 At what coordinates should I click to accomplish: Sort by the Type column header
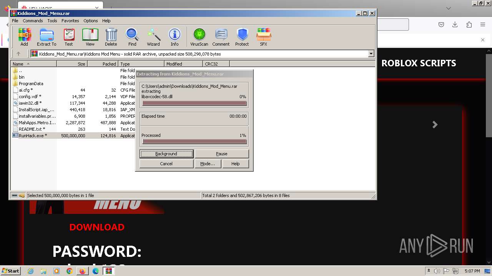tap(141, 64)
